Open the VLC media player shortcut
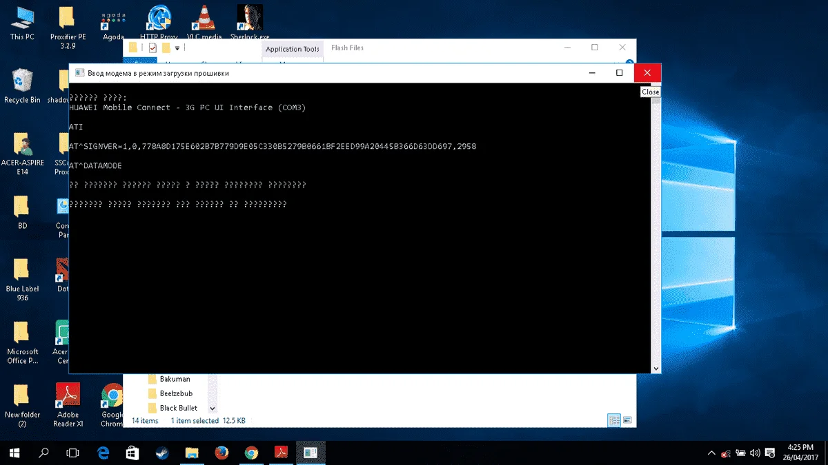The image size is (828, 465). [204, 23]
